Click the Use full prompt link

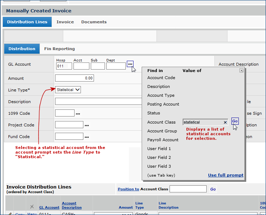(x=225, y=175)
